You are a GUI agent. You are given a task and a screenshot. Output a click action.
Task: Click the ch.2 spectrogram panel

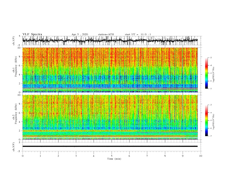pyautogui.click(x=110, y=117)
